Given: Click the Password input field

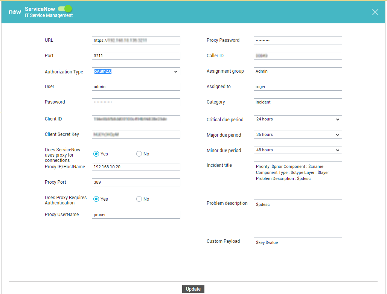Looking at the screenshot, I should point(136,102).
